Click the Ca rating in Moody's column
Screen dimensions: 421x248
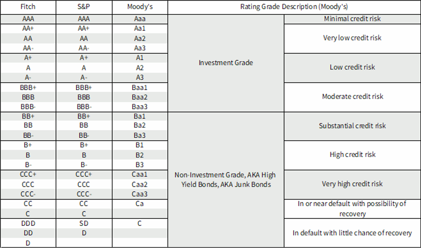[x=140, y=204]
